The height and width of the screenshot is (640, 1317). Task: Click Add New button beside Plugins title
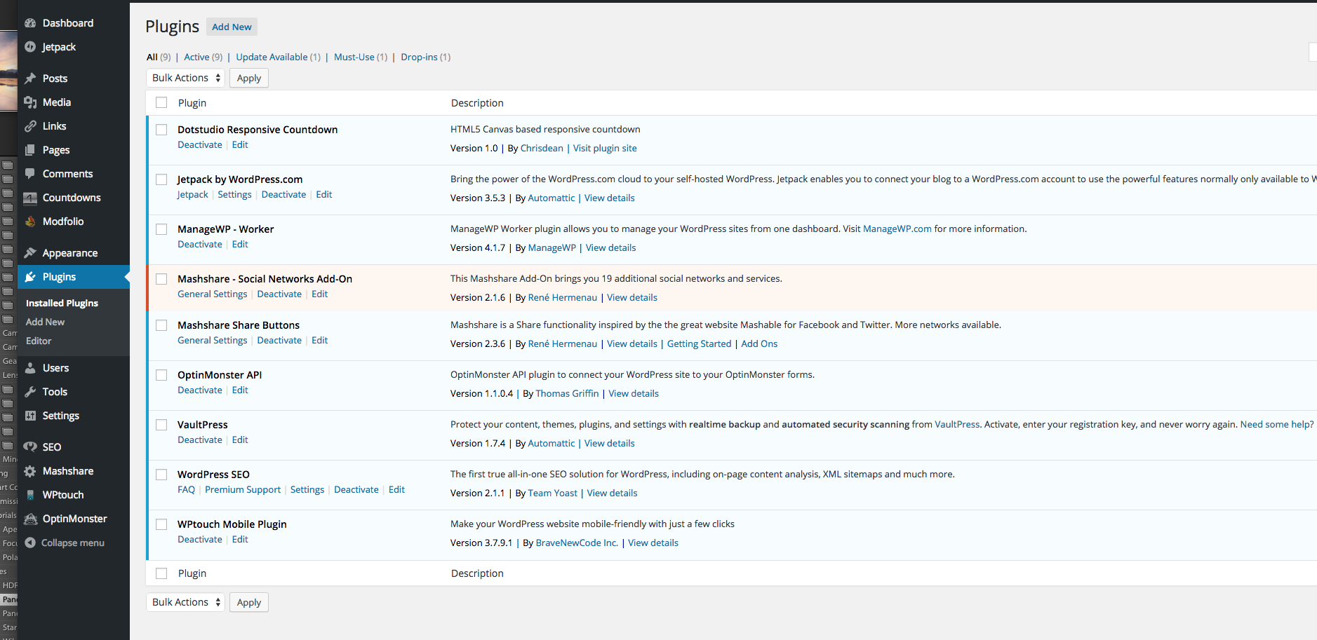[x=232, y=27]
